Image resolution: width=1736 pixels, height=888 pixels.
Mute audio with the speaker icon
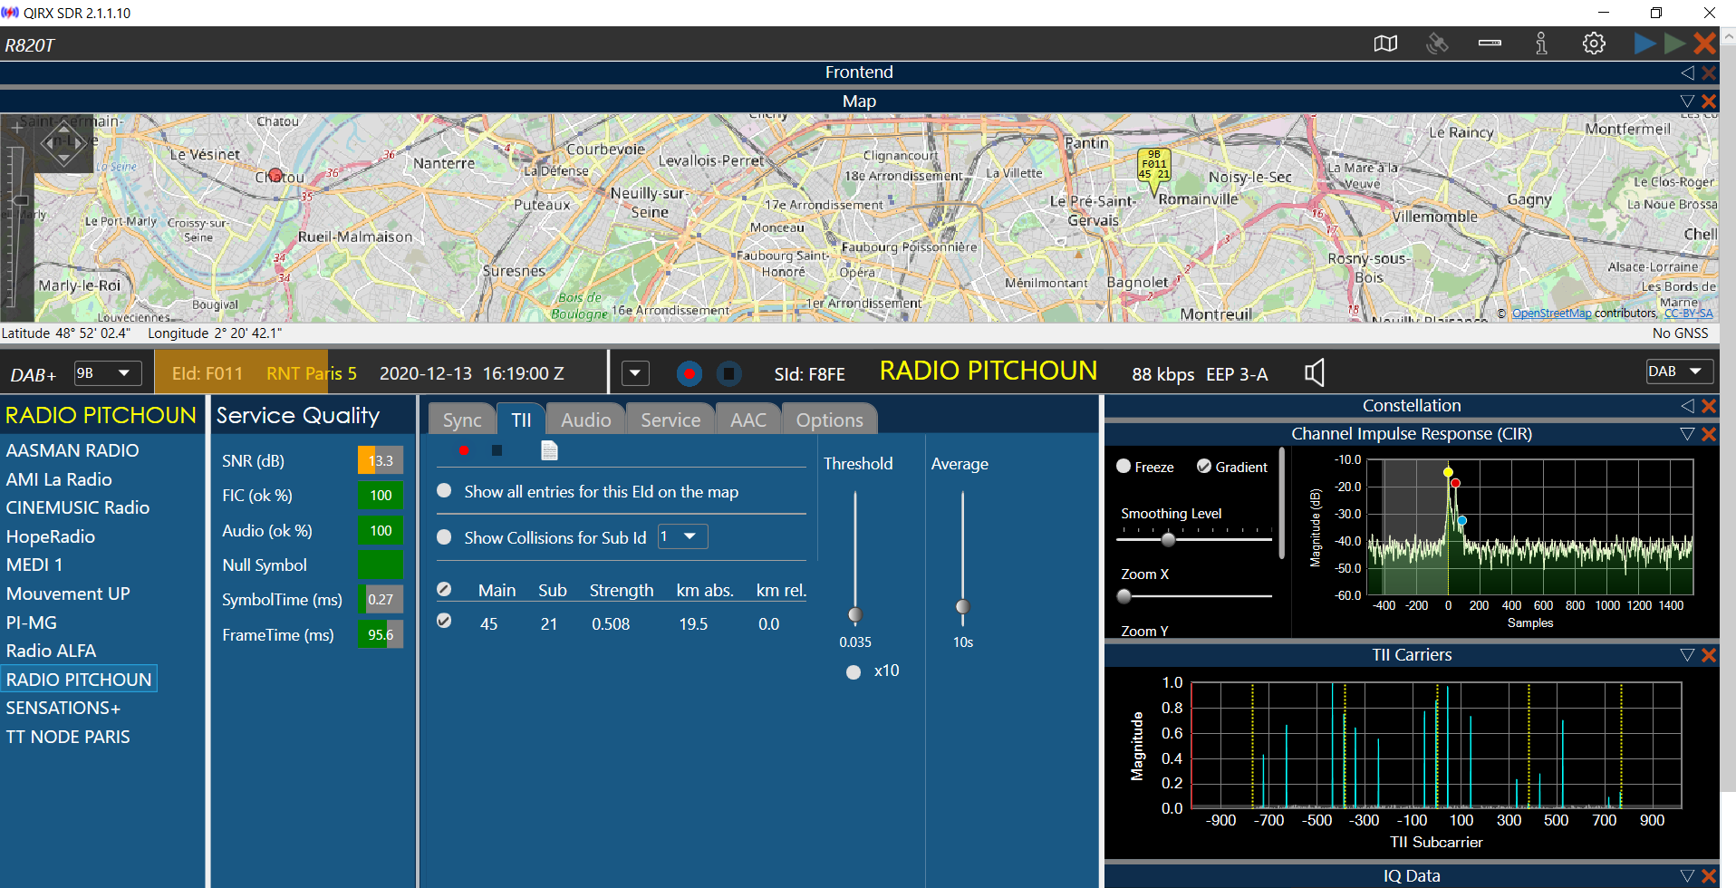tap(1315, 372)
